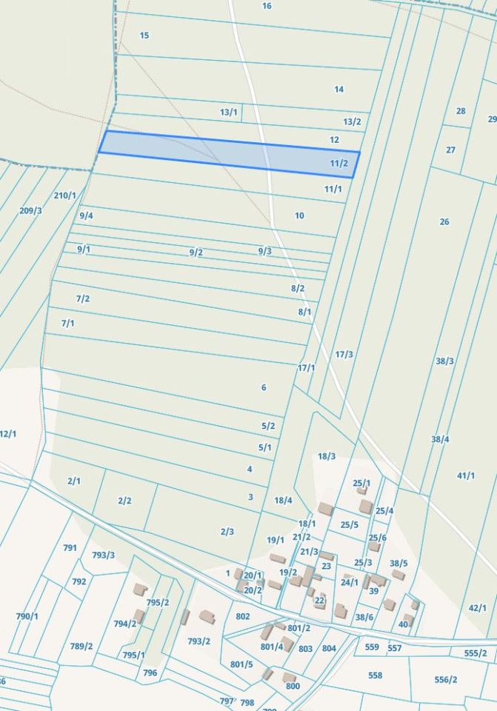Select parcel label 17/3
The height and width of the screenshot is (711, 497).
tap(344, 355)
